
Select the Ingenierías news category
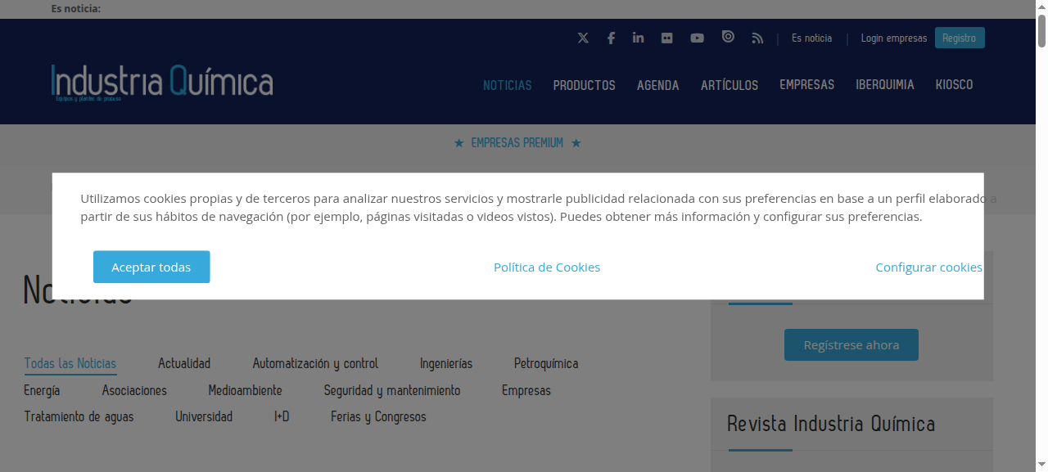pos(446,363)
